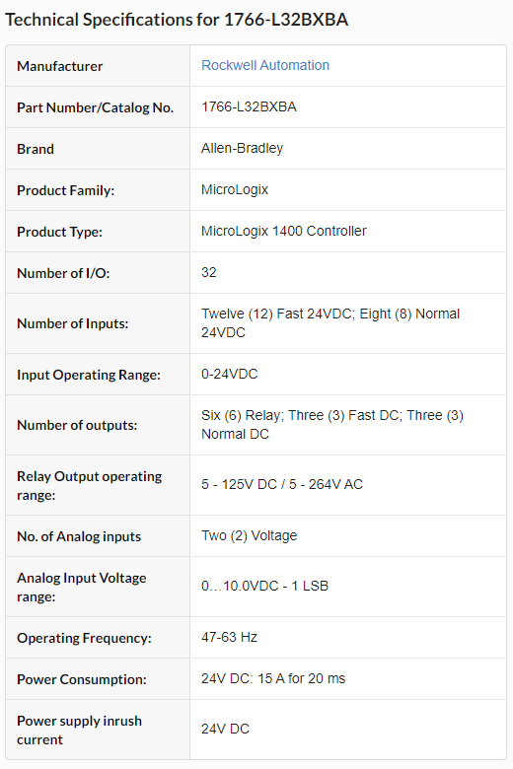Click the Number of outputs value text
This screenshot has width=513, height=769.
pos(332,425)
